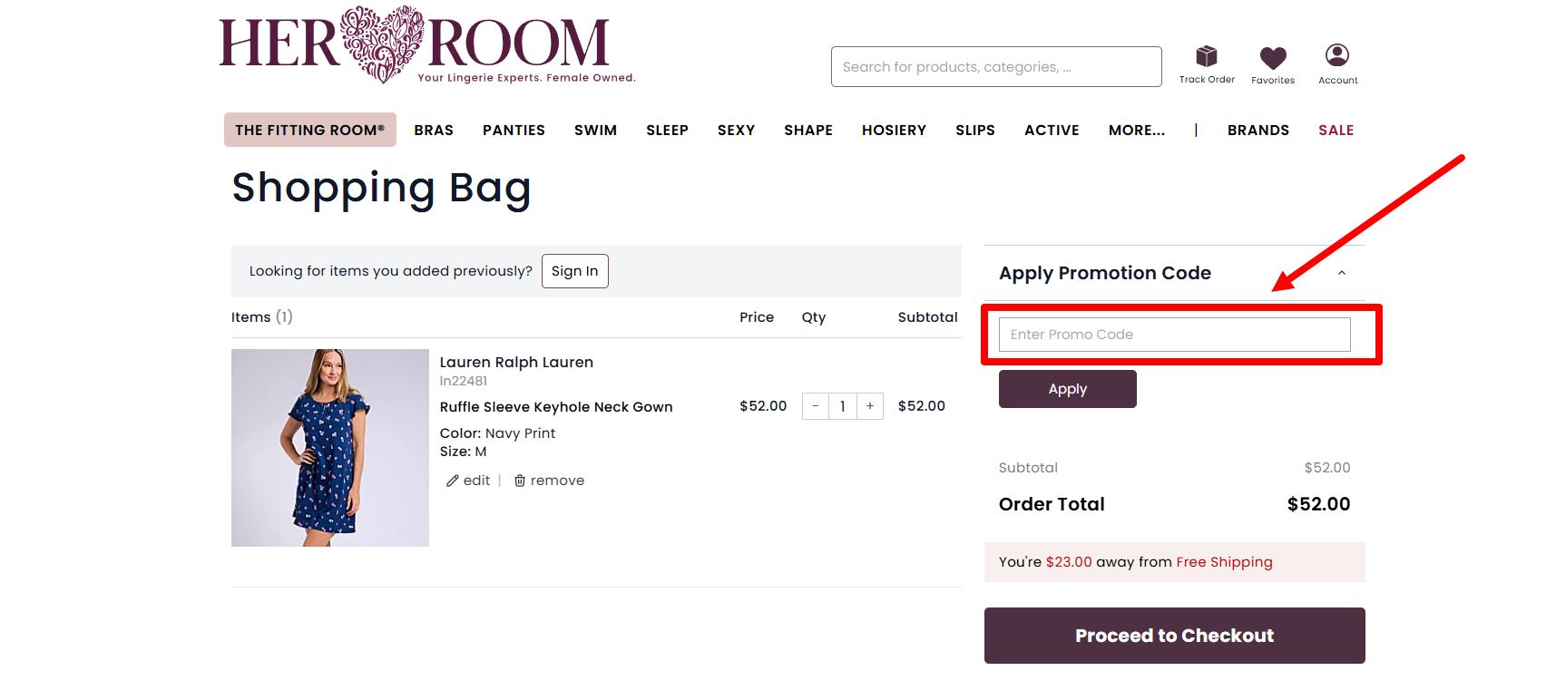
Task: Expand THE FITTING ROOM menu
Action: pyautogui.click(x=309, y=130)
